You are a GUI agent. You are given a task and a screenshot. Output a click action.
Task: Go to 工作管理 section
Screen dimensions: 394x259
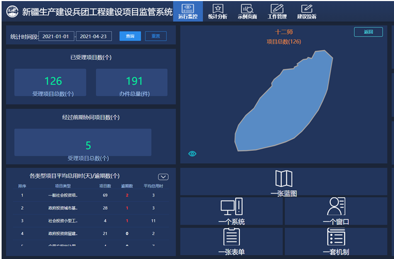pos(277,11)
